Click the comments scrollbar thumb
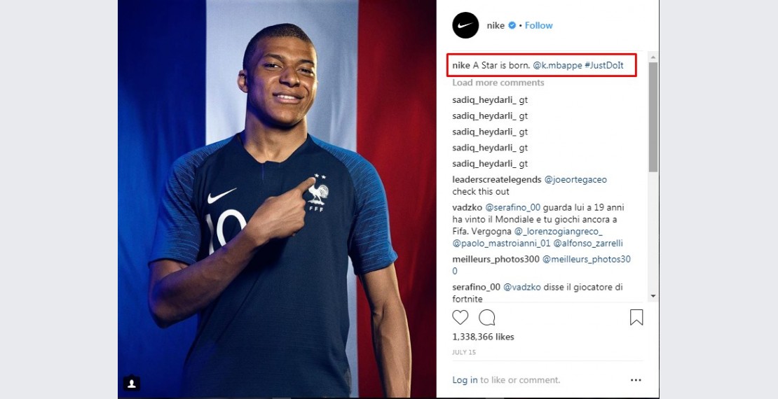The width and height of the screenshot is (778, 399). click(653, 115)
